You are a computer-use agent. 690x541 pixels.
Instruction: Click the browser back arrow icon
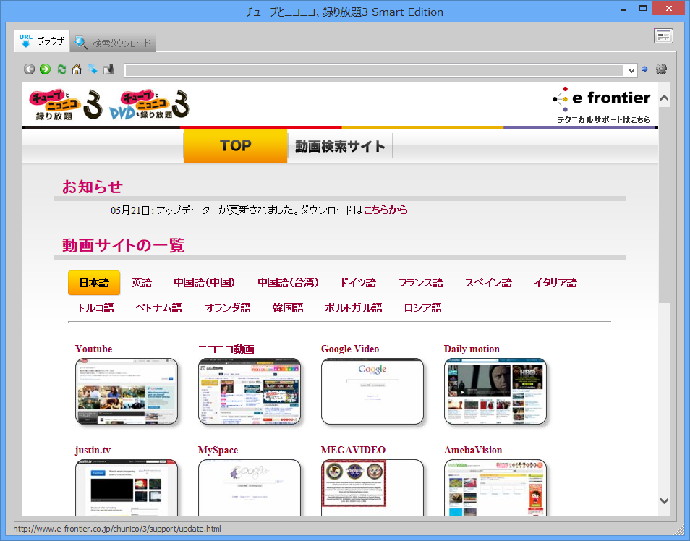point(29,69)
